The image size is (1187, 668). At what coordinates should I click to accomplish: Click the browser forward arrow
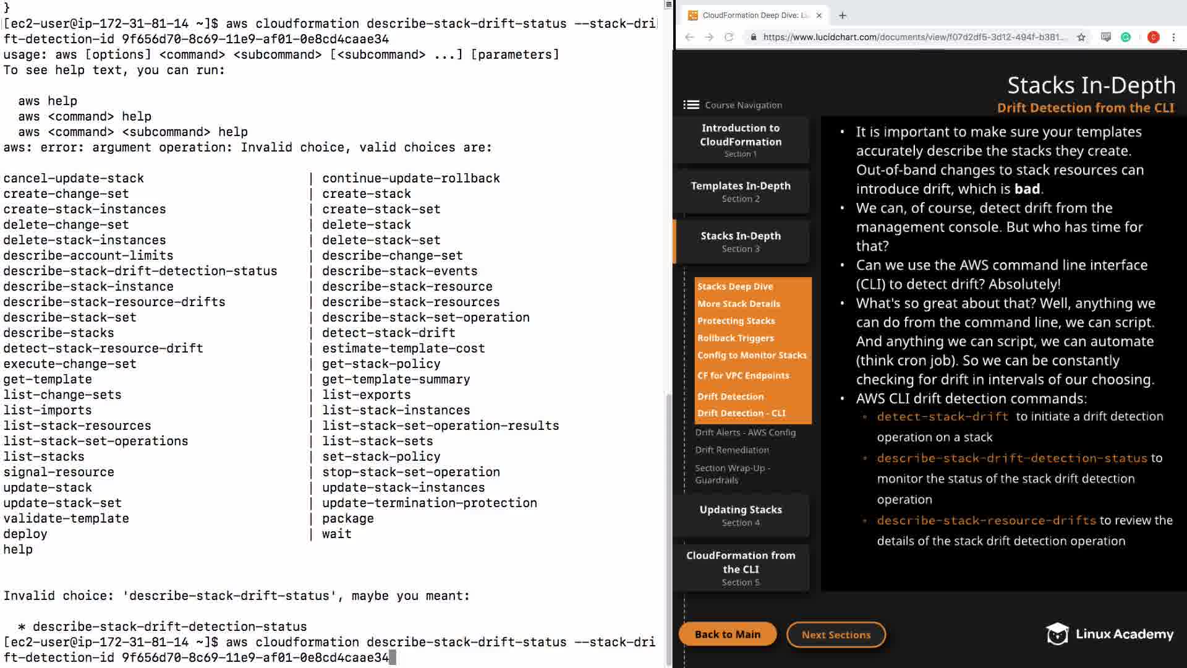pos(709,37)
